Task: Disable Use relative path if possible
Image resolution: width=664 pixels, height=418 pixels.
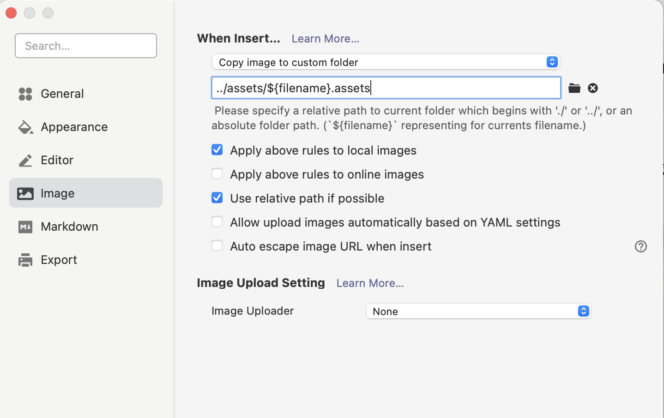Action: click(x=217, y=198)
